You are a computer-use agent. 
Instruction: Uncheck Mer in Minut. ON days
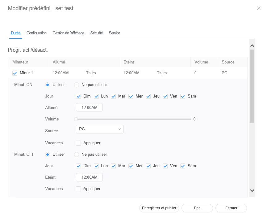click(131, 96)
